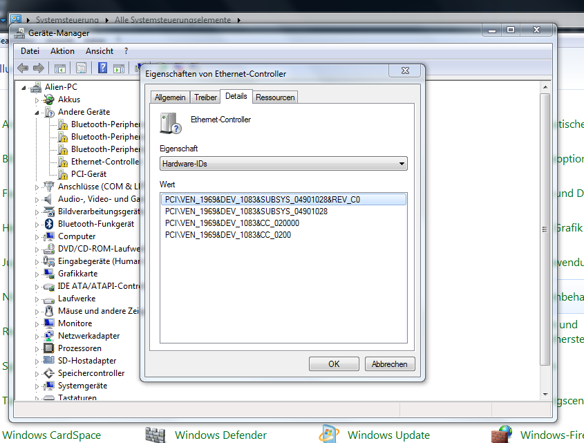The height and width of the screenshot is (443, 584).
Task: Click the Bluetooth-Funkgerät icon in the tree
Action: (x=49, y=224)
